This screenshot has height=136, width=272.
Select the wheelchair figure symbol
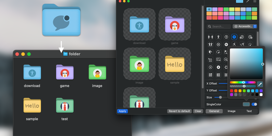click(234, 45)
